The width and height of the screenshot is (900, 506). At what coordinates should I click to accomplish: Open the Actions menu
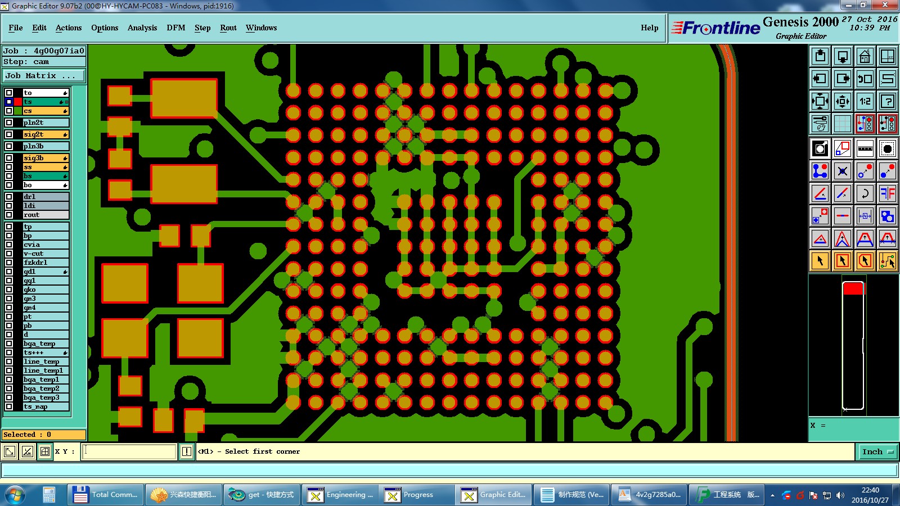pos(69,28)
